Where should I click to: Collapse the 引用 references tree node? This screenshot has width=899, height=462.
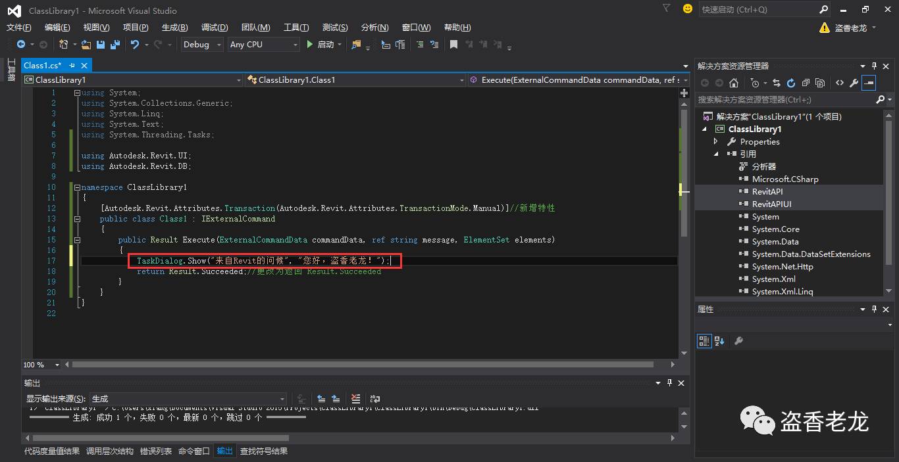coord(716,154)
